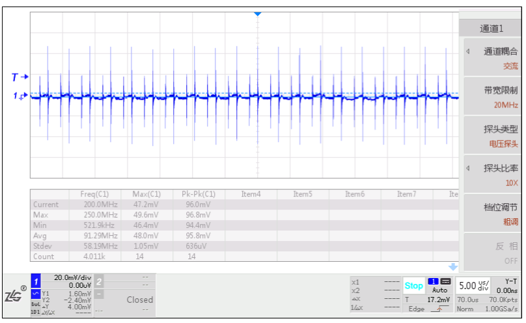Click the Count row label

pos(44,257)
